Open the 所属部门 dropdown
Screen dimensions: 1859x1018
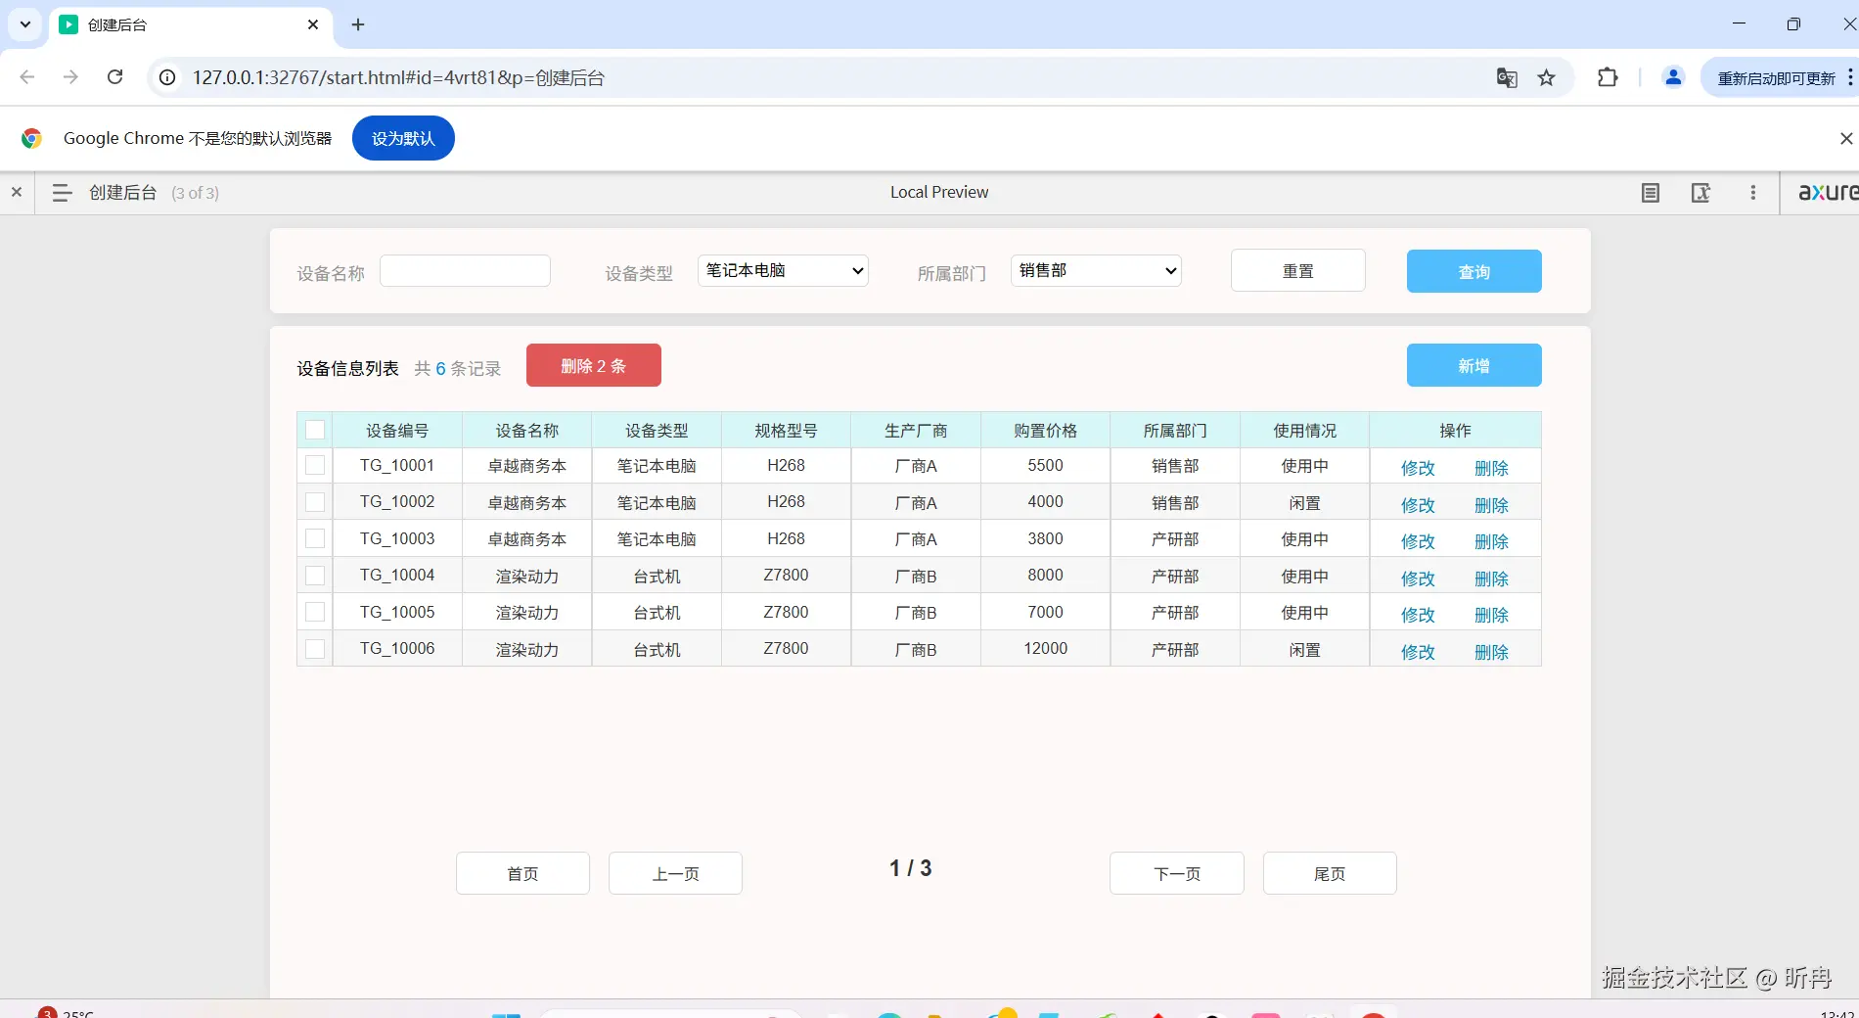coord(1096,271)
